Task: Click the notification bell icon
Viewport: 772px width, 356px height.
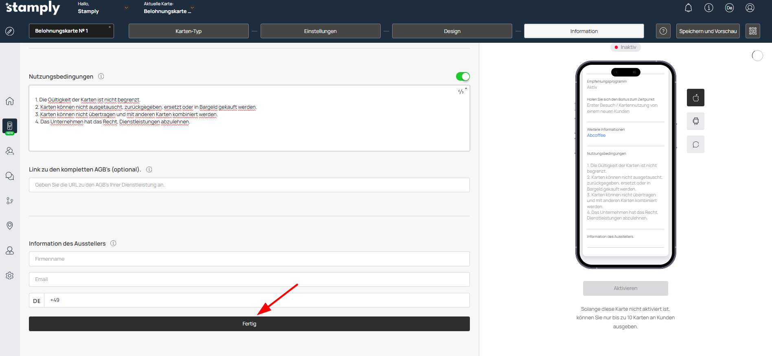Action: click(688, 8)
